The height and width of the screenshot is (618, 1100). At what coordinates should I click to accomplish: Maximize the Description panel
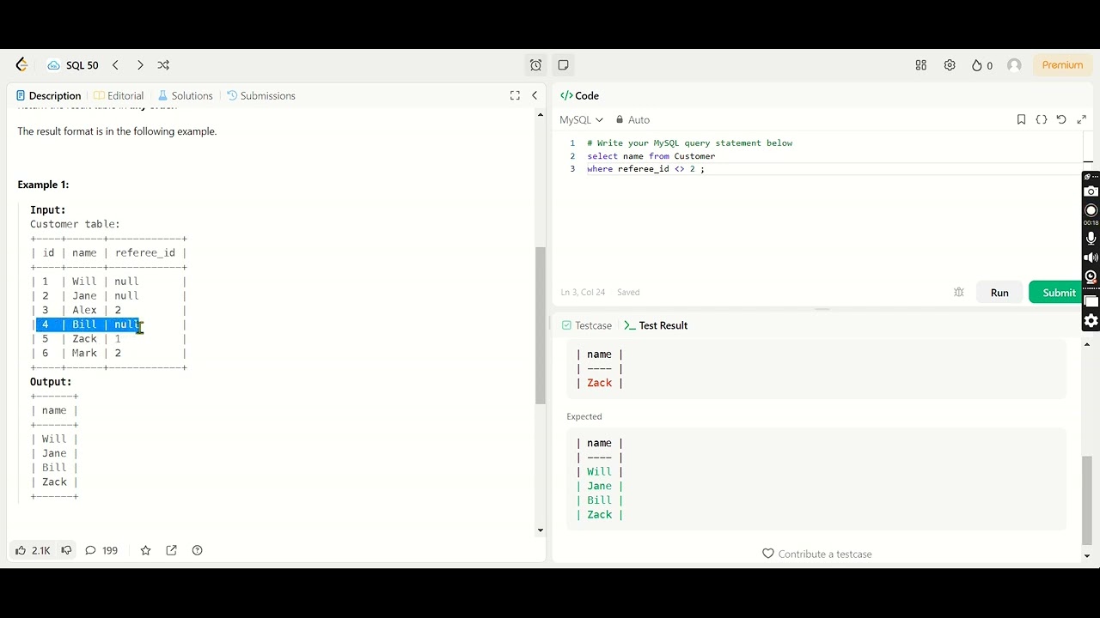pyautogui.click(x=515, y=95)
